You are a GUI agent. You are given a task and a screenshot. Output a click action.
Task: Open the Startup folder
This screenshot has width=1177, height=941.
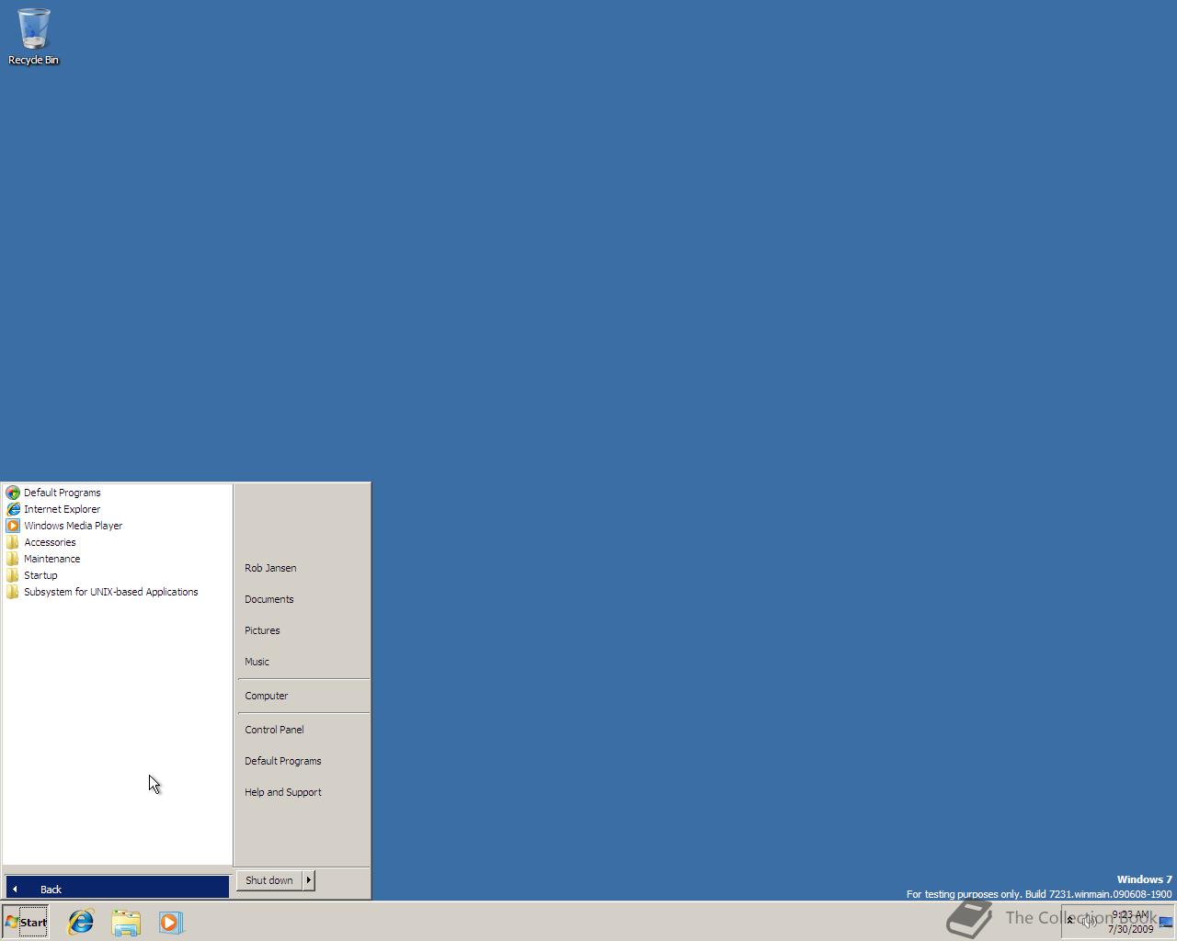(x=40, y=574)
